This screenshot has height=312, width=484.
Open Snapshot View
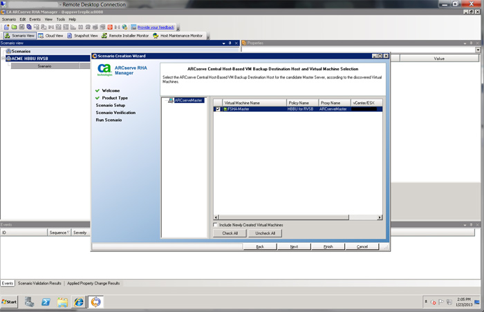tap(82, 36)
